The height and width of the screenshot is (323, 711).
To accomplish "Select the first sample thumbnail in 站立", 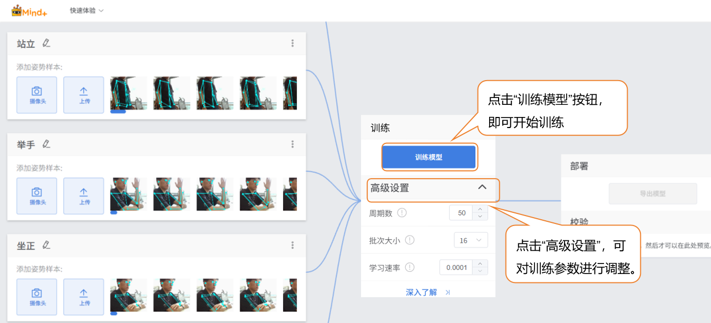I will pos(128,93).
